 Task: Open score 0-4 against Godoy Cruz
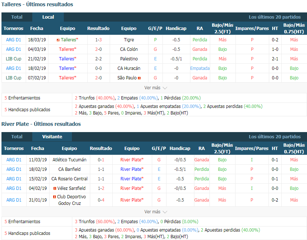point(101,200)
